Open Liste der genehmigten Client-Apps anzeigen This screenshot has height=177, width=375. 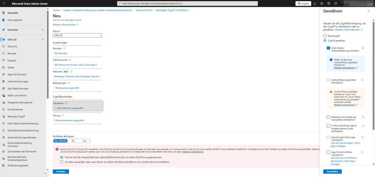pyautogui.click(x=346, y=145)
